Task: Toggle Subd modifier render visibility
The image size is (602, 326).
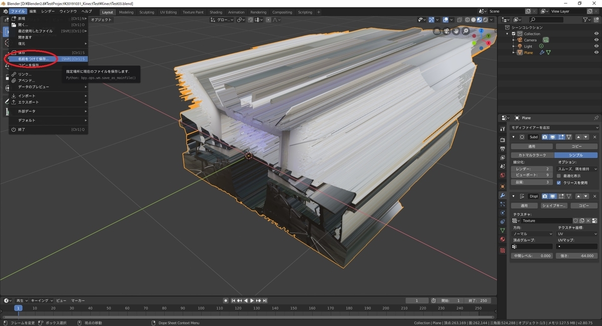Action: click(x=545, y=137)
